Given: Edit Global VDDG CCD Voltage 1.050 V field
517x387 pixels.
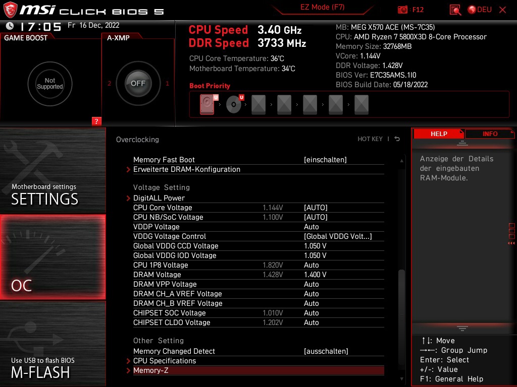Looking at the screenshot, I should click(x=315, y=246).
